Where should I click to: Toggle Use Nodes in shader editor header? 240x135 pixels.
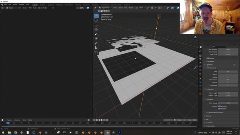pos(42,8)
